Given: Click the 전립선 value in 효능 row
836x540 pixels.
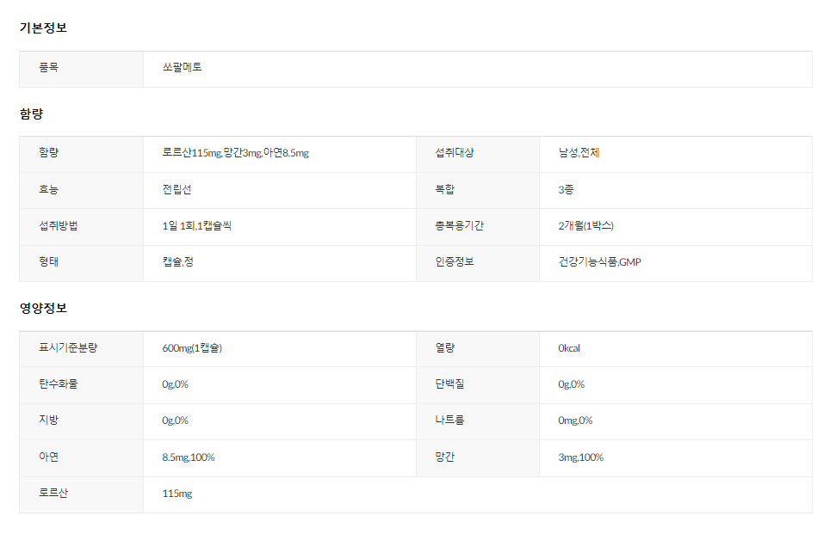Looking at the screenshot, I should coord(176,189).
